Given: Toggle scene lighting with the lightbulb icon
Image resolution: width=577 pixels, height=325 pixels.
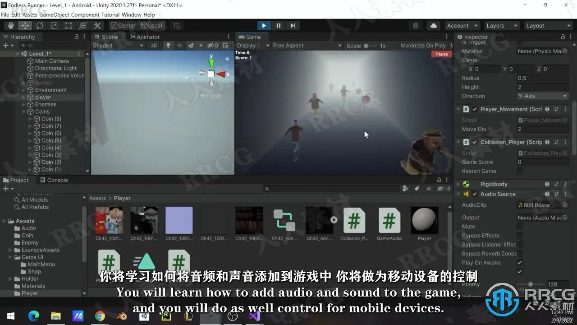Looking at the screenshot, I should 168,46.
